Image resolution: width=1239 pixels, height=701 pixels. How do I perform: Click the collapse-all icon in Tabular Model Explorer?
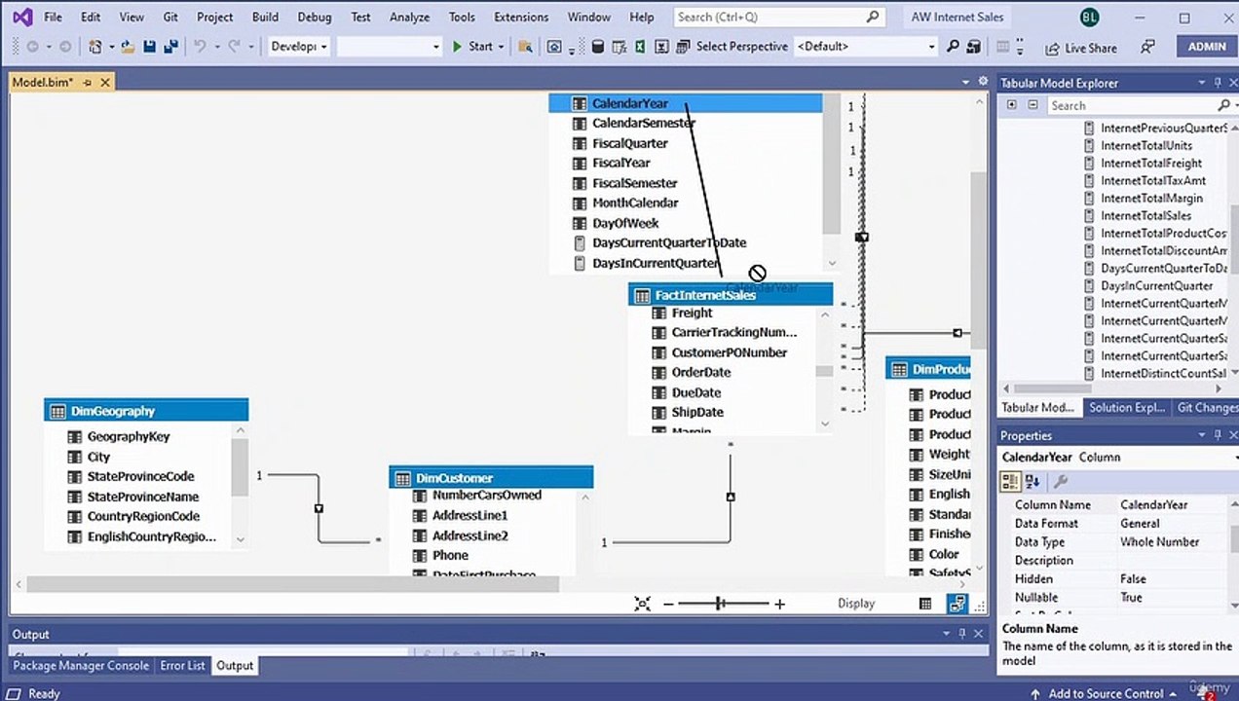pyautogui.click(x=1033, y=105)
